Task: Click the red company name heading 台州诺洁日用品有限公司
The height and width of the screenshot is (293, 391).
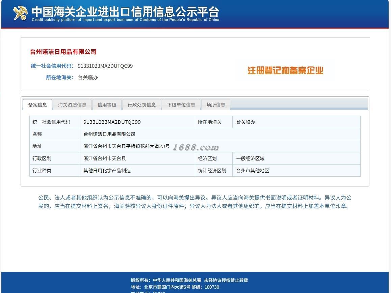Action: click(63, 52)
